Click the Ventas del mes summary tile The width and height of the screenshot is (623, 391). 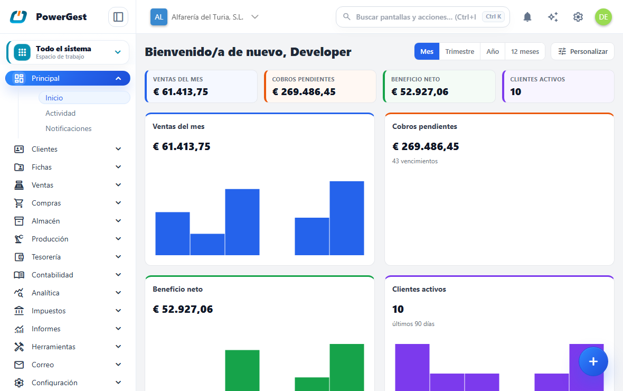click(201, 86)
